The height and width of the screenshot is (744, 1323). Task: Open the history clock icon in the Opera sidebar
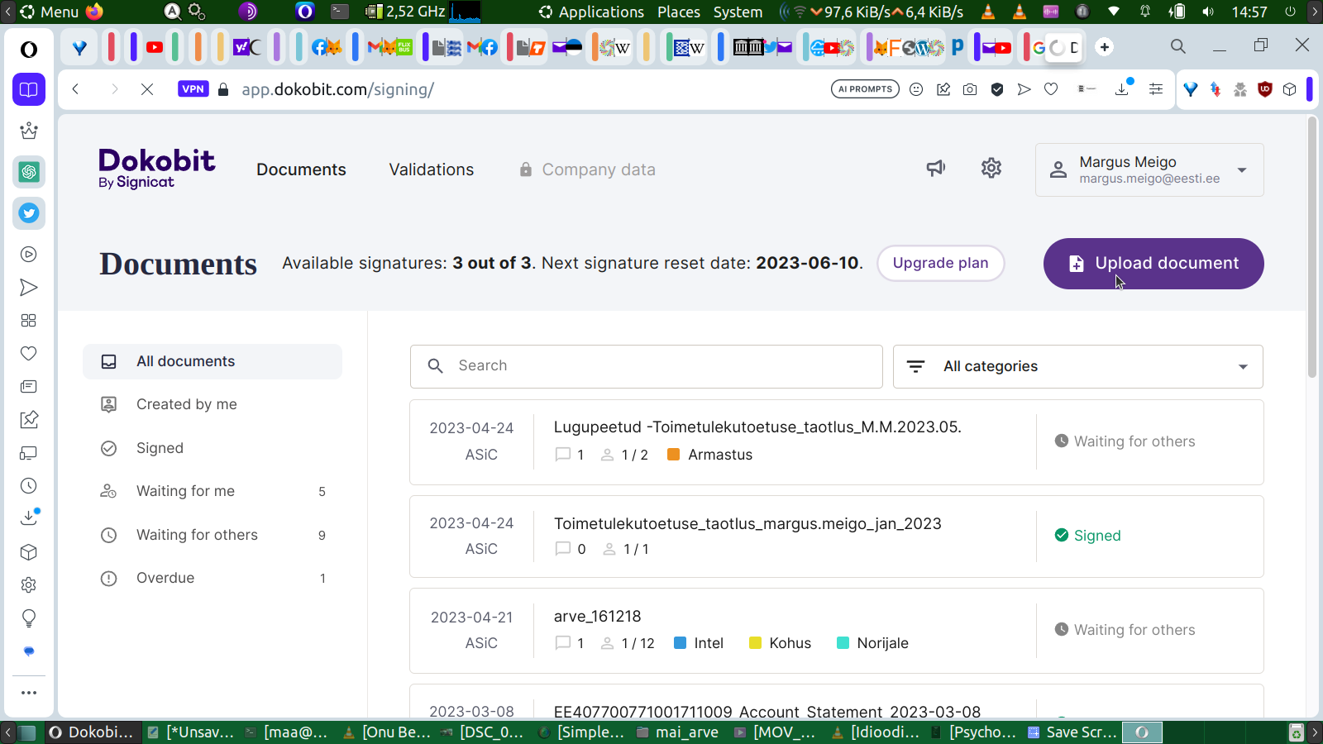(x=29, y=486)
